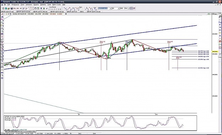Switch to the GBPJPY 5 min tab
The width and height of the screenshot is (222, 135).
click(7, 11)
